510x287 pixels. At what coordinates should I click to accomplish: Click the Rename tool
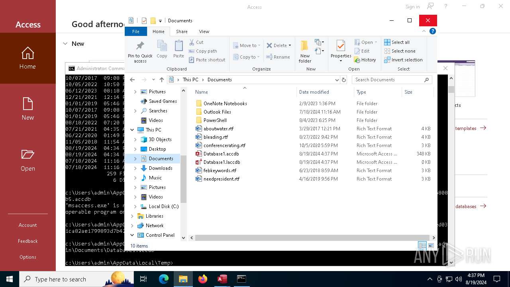pos(278,57)
